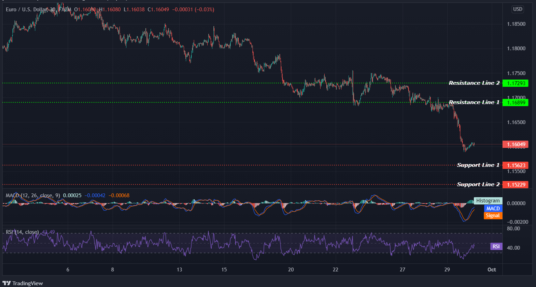The width and height of the screenshot is (536, 287).
Task: Open the USD currency selector
Action: tap(517, 9)
